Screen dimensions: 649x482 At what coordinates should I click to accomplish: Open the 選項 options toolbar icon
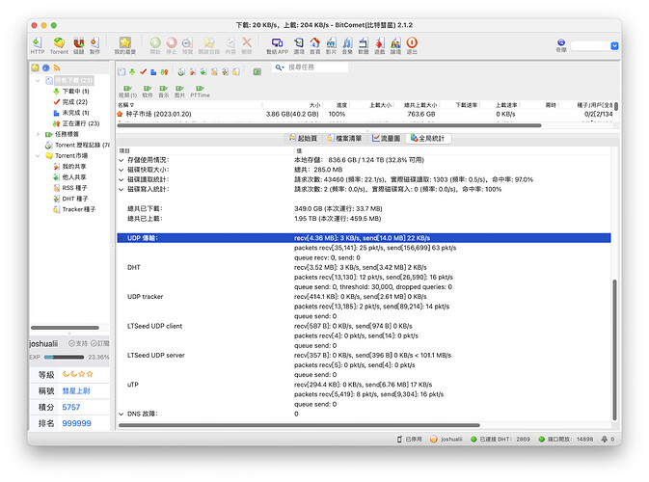[299, 45]
